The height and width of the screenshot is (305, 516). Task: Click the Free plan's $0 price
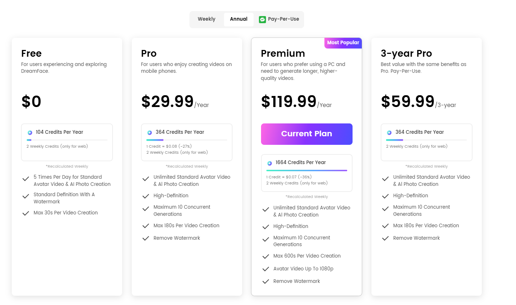[31, 102]
